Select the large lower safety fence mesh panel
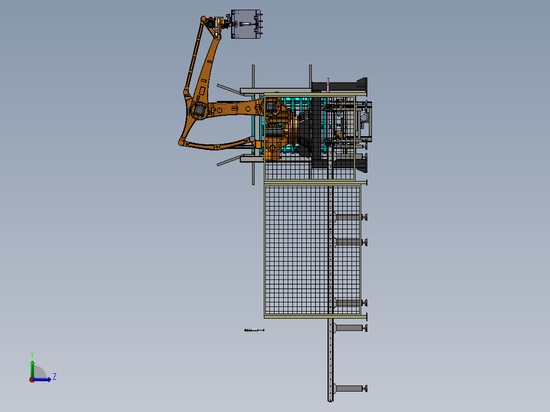 coord(312,249)
